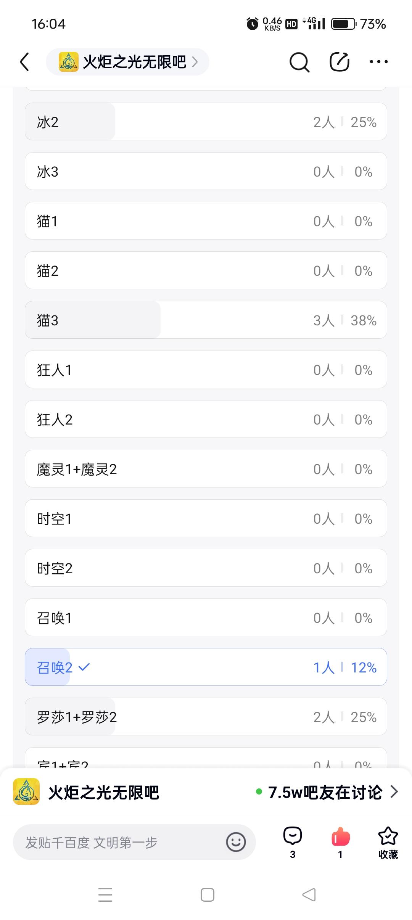The width and height of the screenshot is (412, 920).
Task: Open the emoji smiley picker
Action: 236,842
